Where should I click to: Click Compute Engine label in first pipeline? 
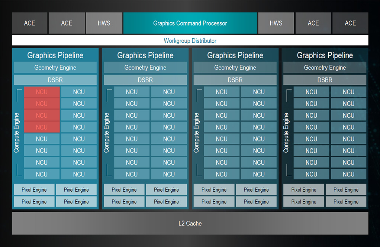(16, 133)
